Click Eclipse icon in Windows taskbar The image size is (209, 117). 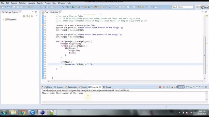pyautogui.click(x=42, y=112)
